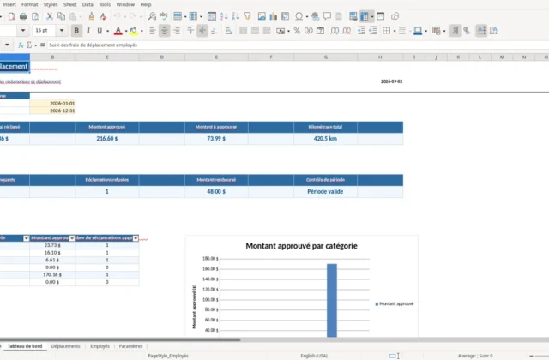Insert Chart icon in toolbar
Screen dimensions: 549x360
[x=274, y=16]
